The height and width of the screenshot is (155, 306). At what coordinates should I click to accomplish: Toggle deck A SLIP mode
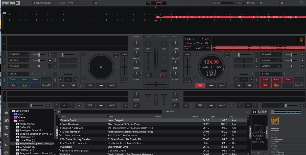click(116, 56)
